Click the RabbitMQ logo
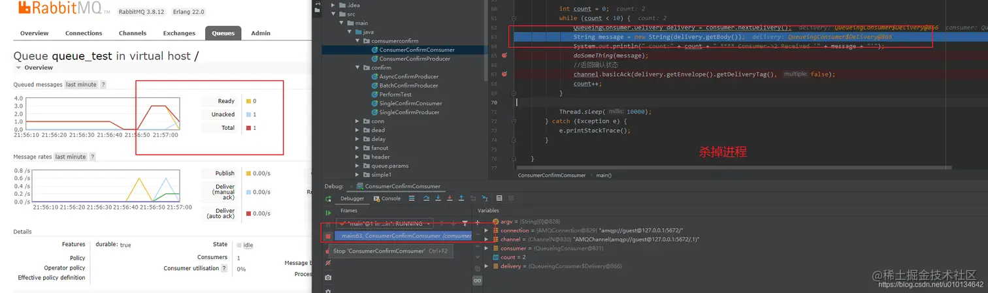This screenshot has width=988, height=293. click(x=63, y=8)
